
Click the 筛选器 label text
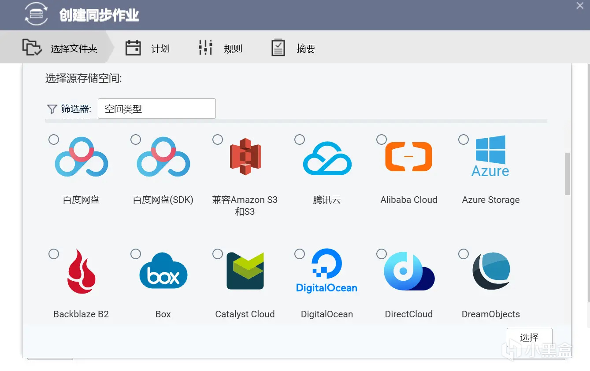tap(76, 109)
